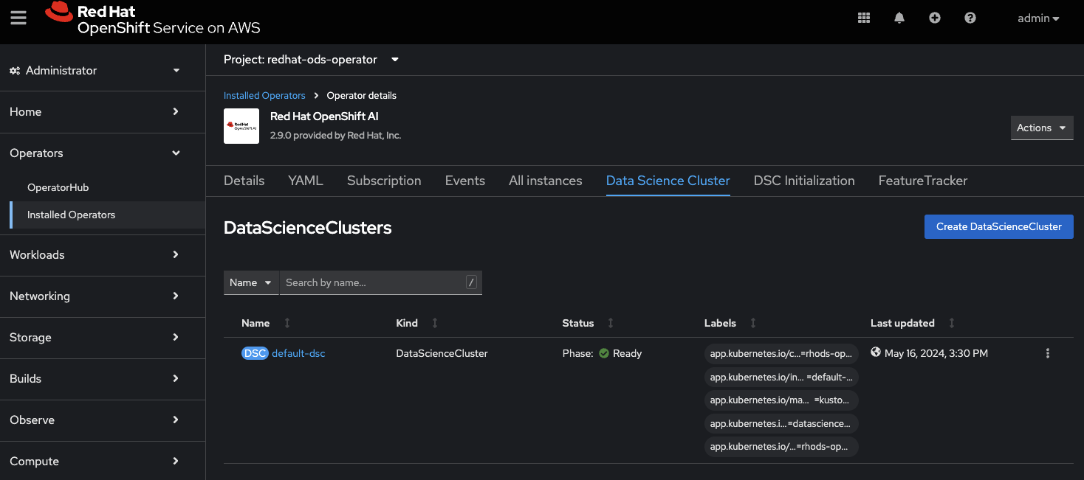
Task: Sort table by Last updated column icon
Action: tap(952, 323)
